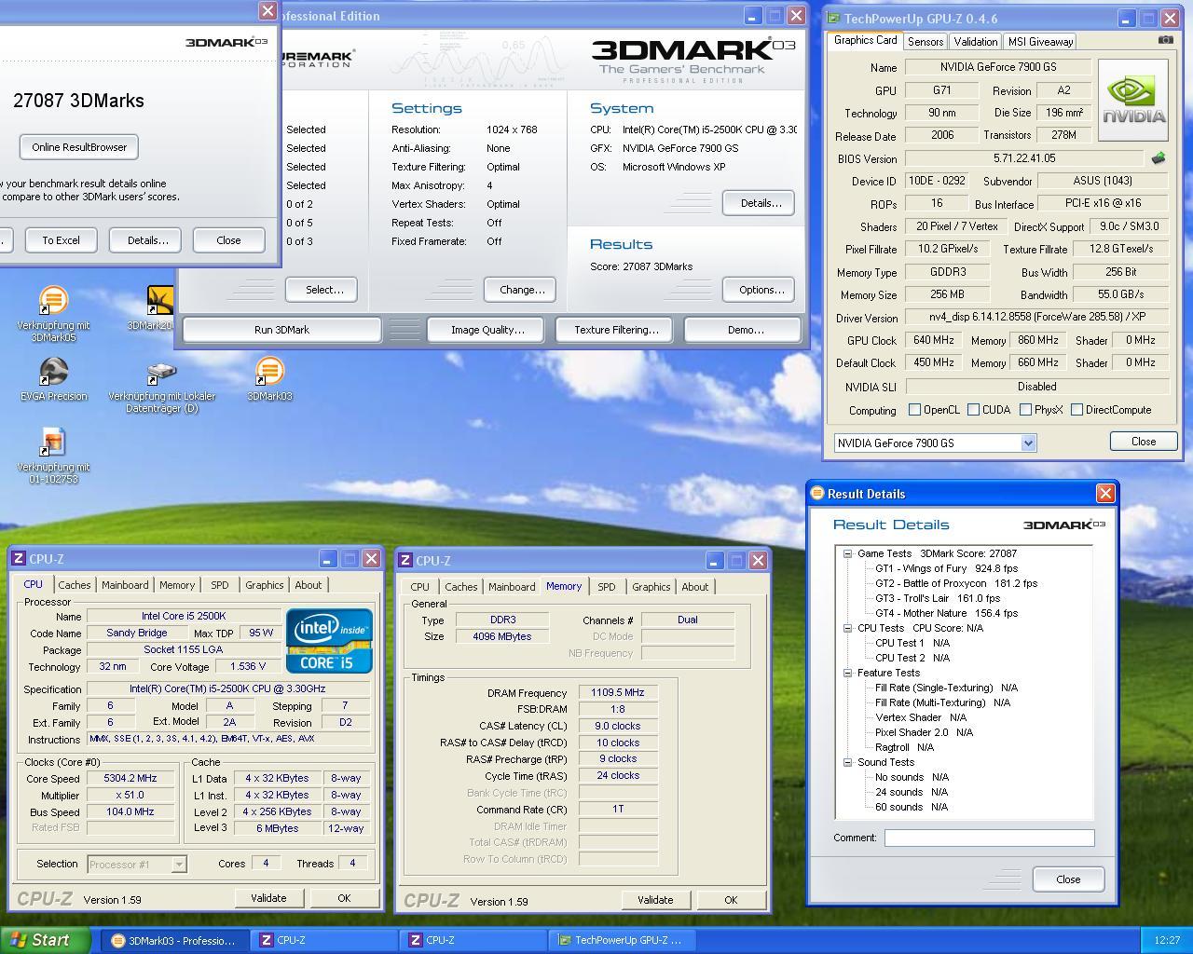1193x954 pixels.
Task: Click the Core Speed value 5304.2 MHz
Action: point(130,779)
